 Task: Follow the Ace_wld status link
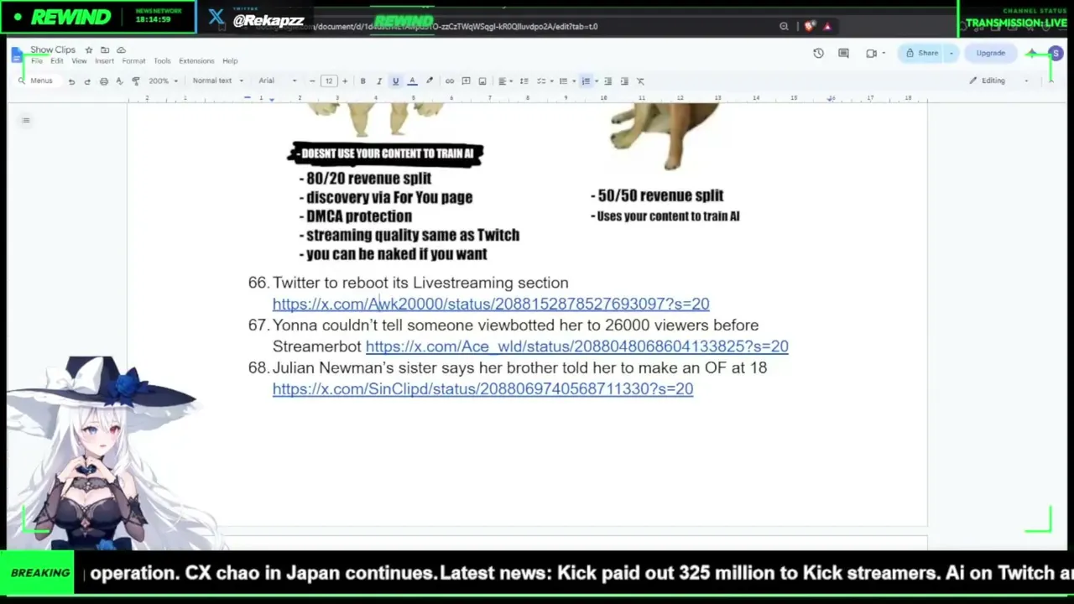pos(576,346)
